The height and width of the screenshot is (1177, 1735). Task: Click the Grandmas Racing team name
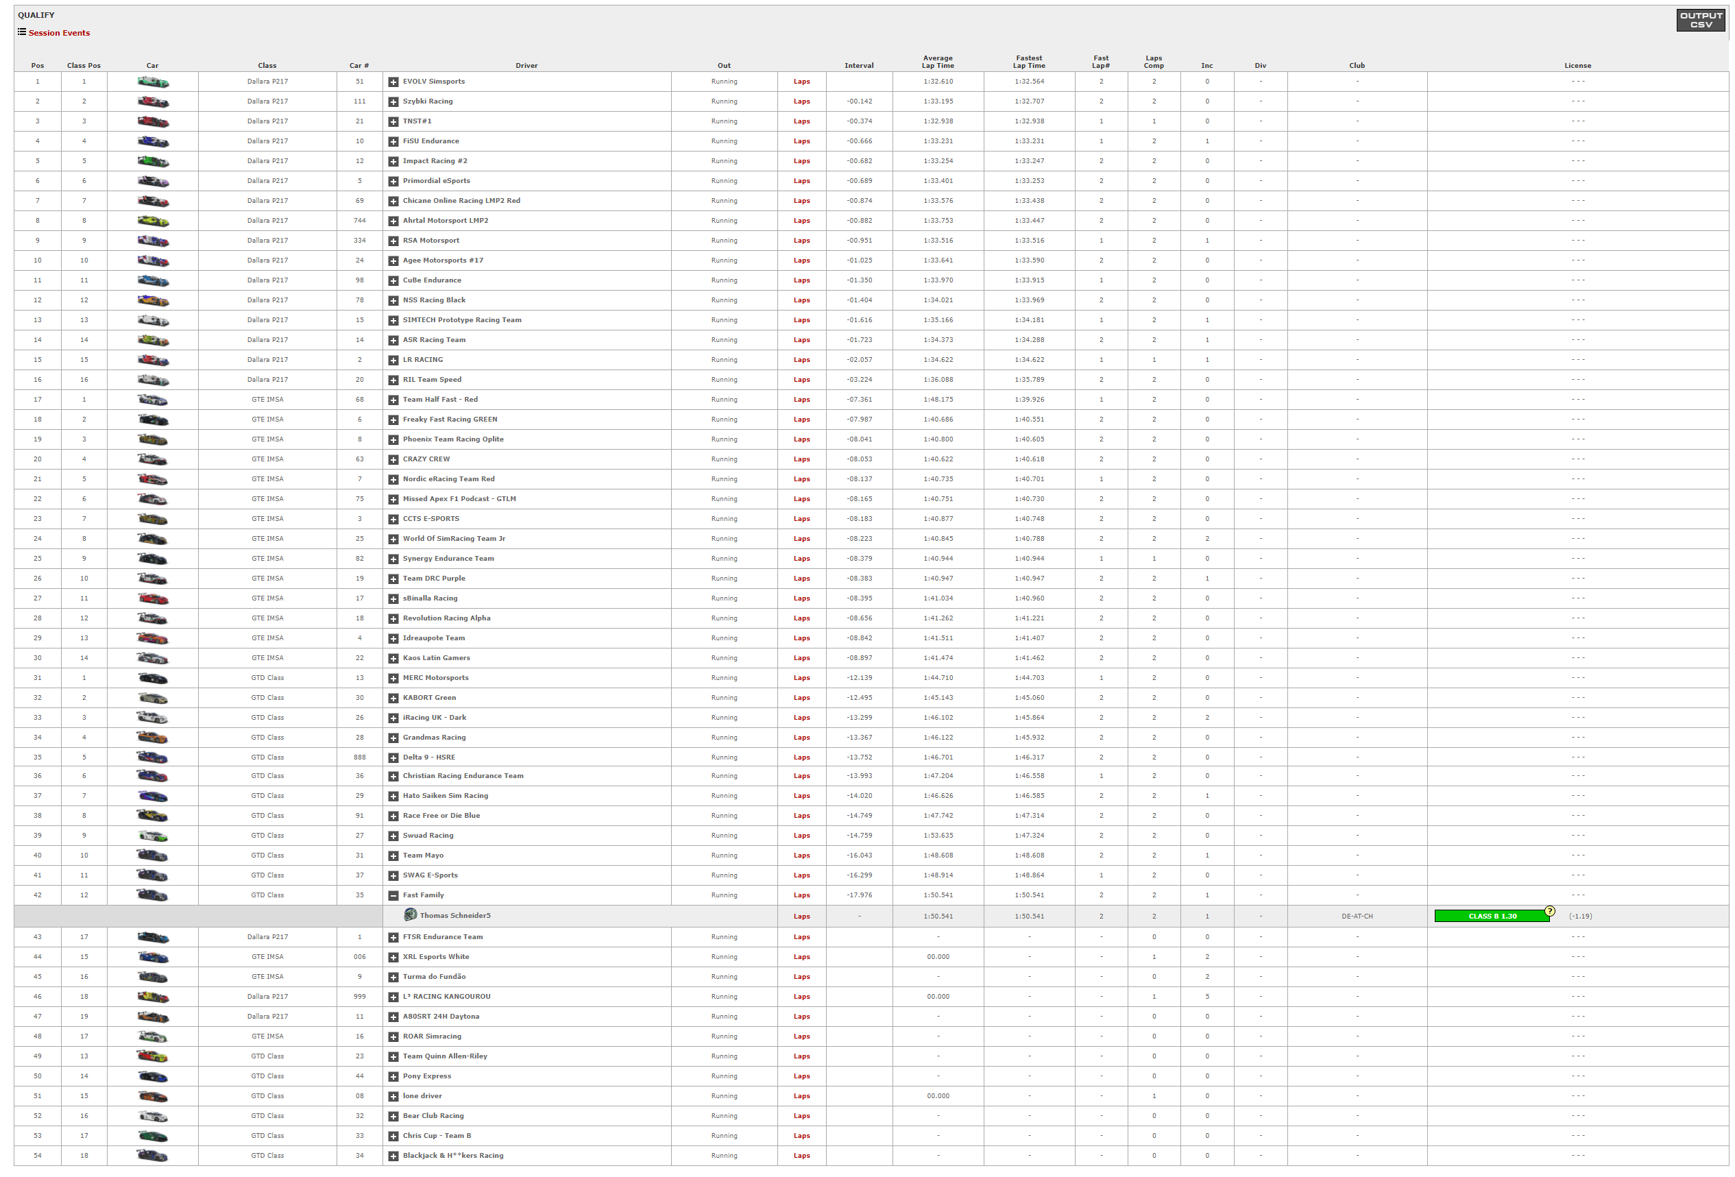click(434, 738)
